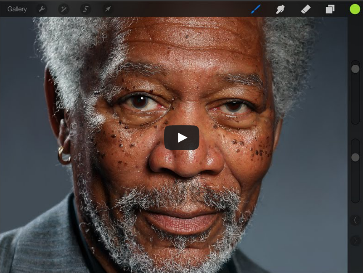Activate the Selection tool

86,9
